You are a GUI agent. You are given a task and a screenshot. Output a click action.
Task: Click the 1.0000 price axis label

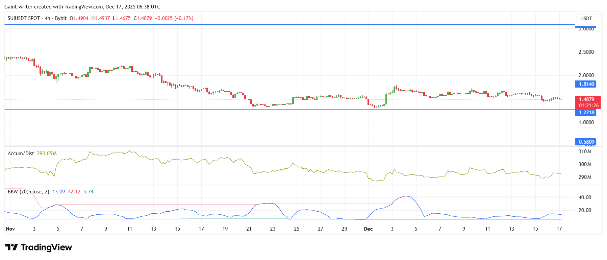click(x=586, y=122)
